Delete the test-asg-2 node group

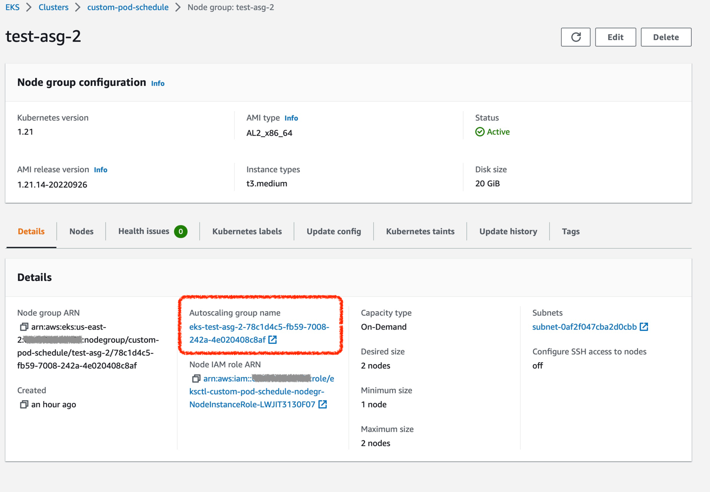[x=666, y=37]
